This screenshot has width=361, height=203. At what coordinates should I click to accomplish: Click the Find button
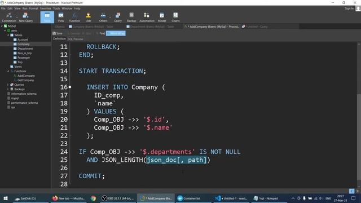[x=100, y=33]
